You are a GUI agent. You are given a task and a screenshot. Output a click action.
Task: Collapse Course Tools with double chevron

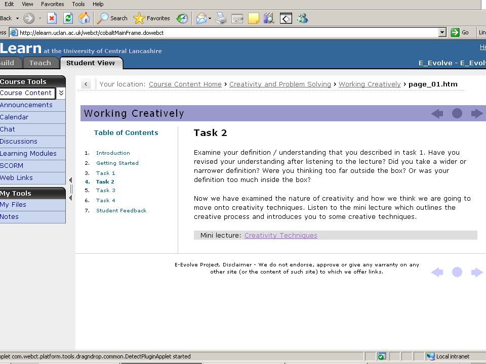[x=61, y=93]
